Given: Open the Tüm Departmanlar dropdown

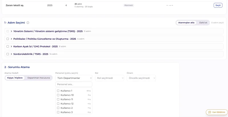Looking at the screenshot, I should tap(74, 78).
